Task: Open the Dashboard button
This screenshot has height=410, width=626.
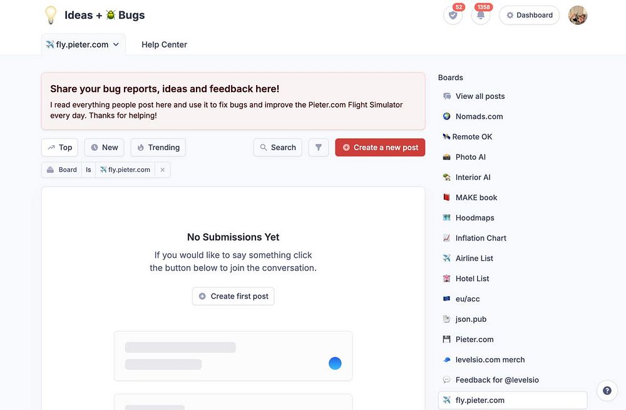Action: pyautogui.click(x=530, y=15)
